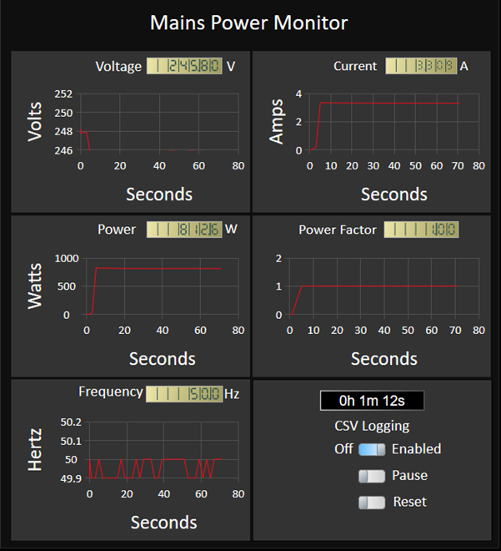Click the Power LCD readout in watts

click(184, 230)
